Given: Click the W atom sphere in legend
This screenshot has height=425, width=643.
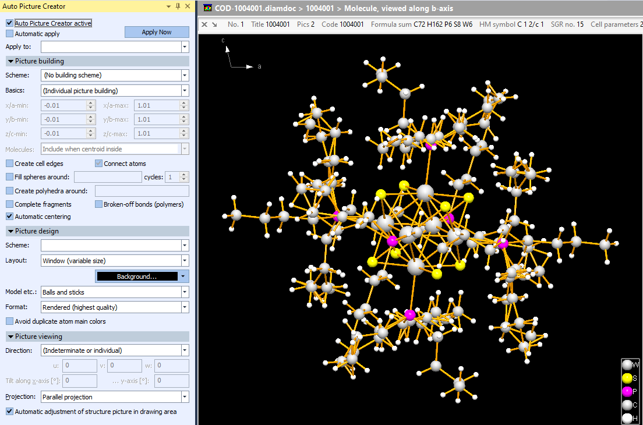Looking at the screenshot, I should click(627, 365).
